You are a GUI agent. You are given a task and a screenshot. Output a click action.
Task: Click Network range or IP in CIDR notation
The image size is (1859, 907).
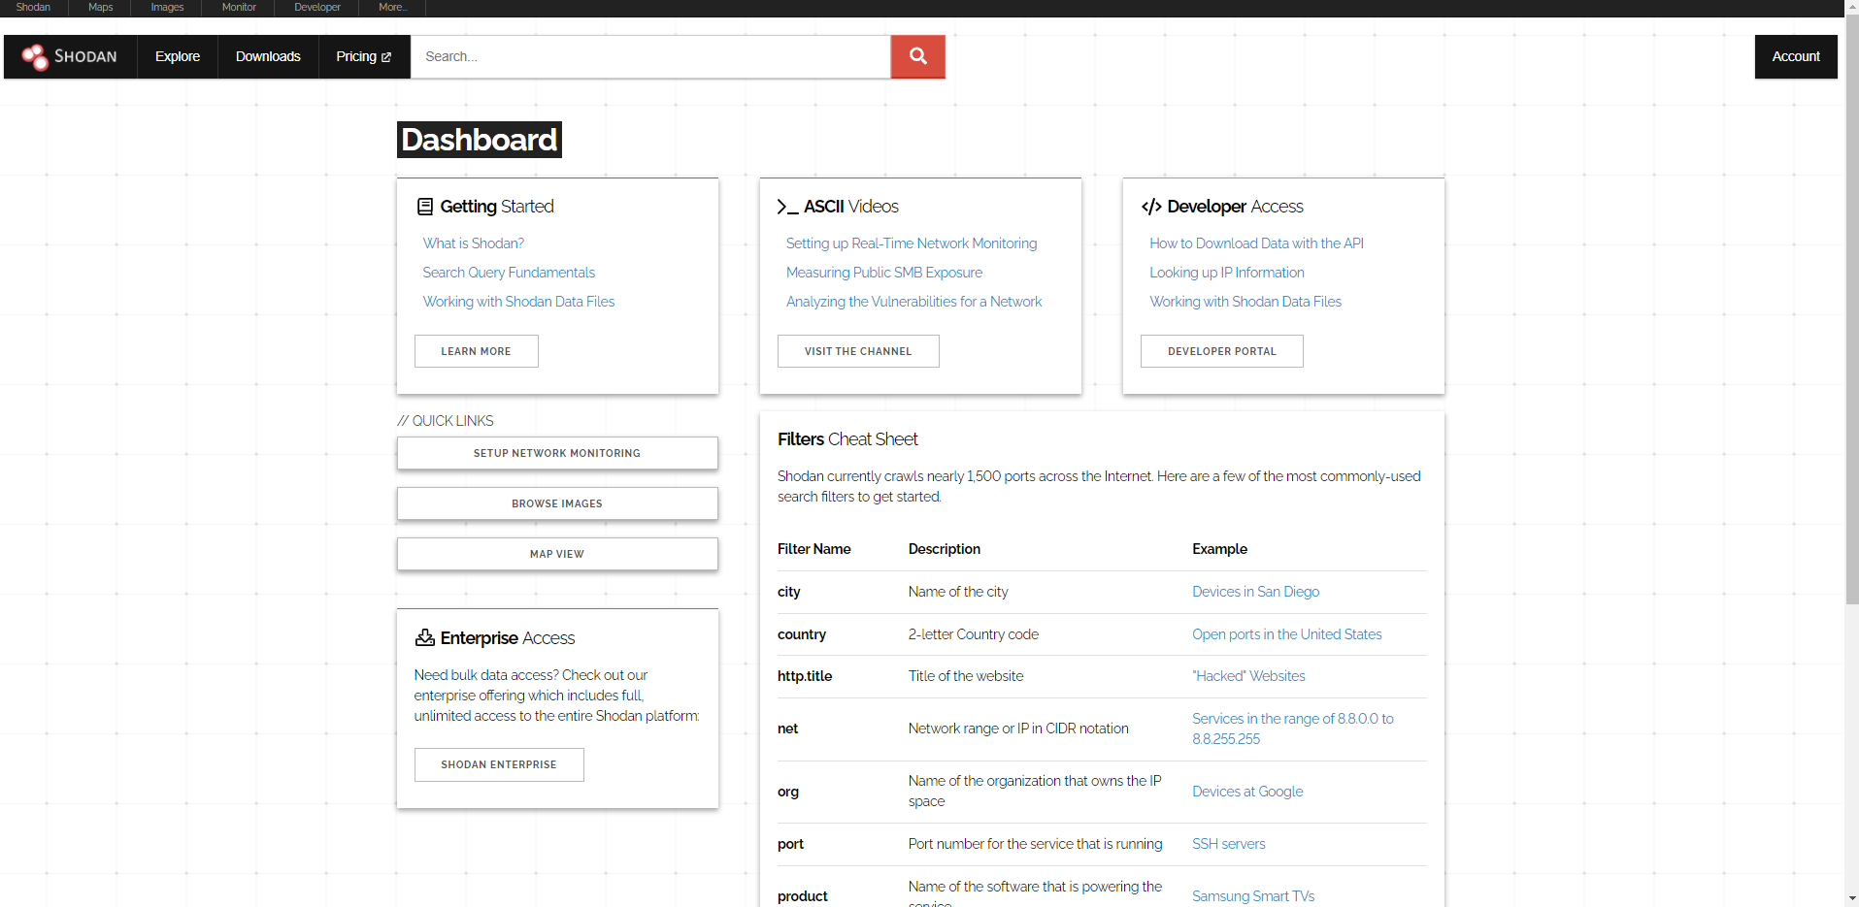coord(1018,729)
